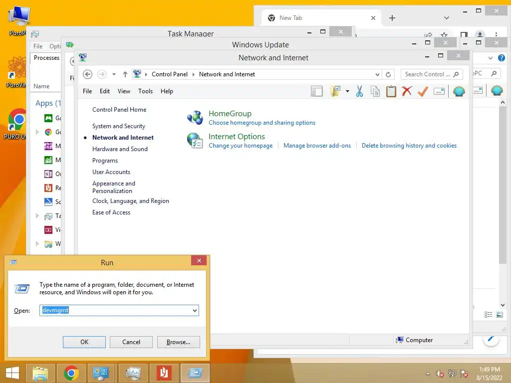Go to Control Panel Home
511x383 pixels.
[x=119, y=110]
